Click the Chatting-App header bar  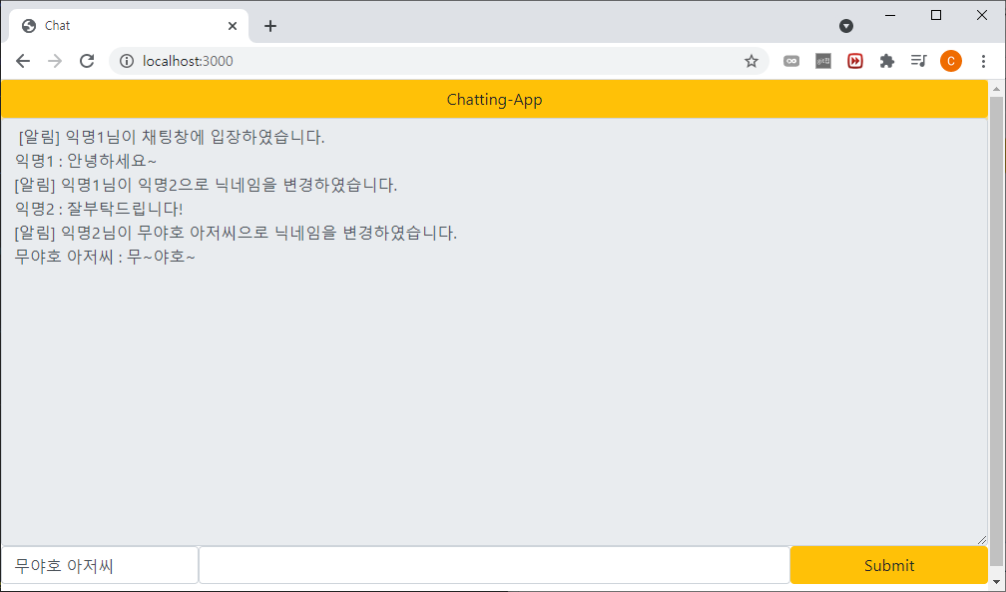[494, 100]
